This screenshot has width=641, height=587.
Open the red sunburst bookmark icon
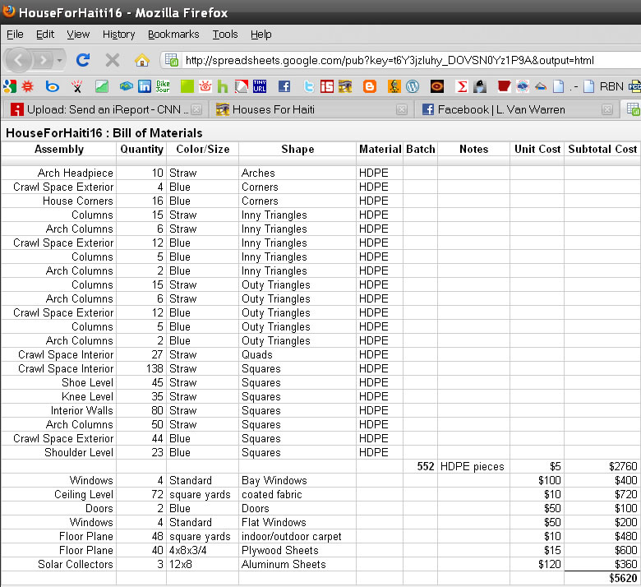pyautogui.click(x=28, y=86)
